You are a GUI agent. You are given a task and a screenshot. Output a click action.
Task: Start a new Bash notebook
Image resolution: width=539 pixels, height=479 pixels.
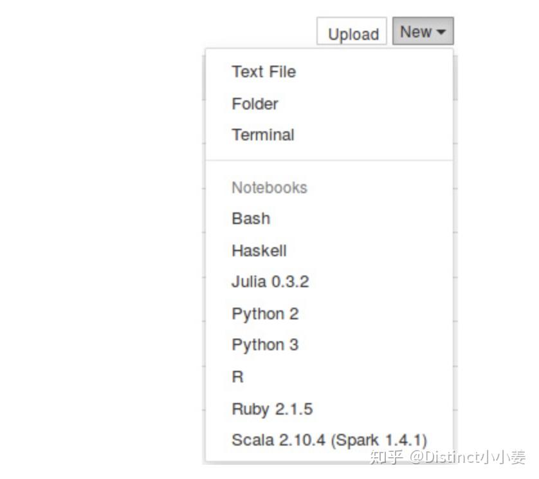pyautogui.click(x=251, y=219)
